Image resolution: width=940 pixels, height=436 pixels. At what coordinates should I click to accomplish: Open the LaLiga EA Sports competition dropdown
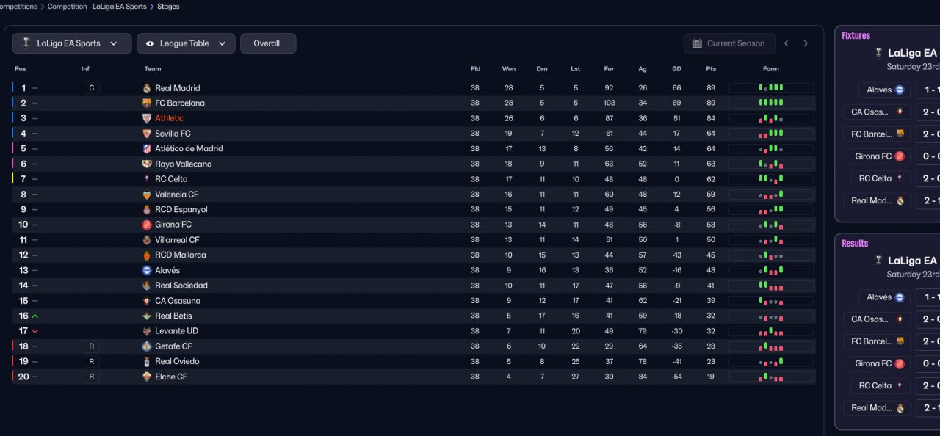click(72, 43)
